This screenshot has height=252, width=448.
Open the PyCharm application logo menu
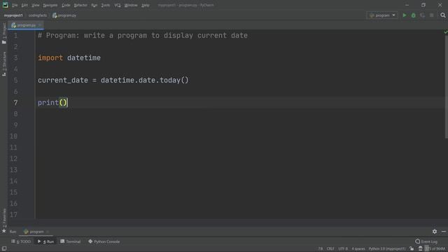(5, 5)
